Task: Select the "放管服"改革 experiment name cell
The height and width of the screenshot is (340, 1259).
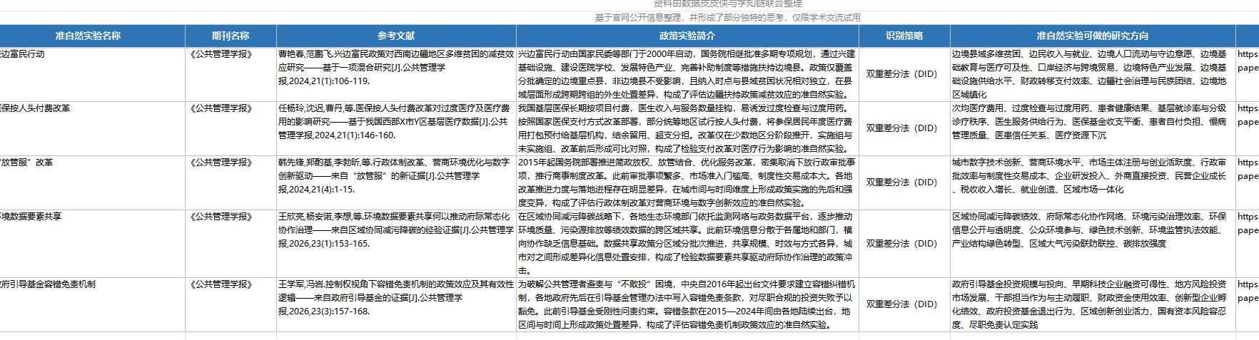Action: tap(92, 182)
